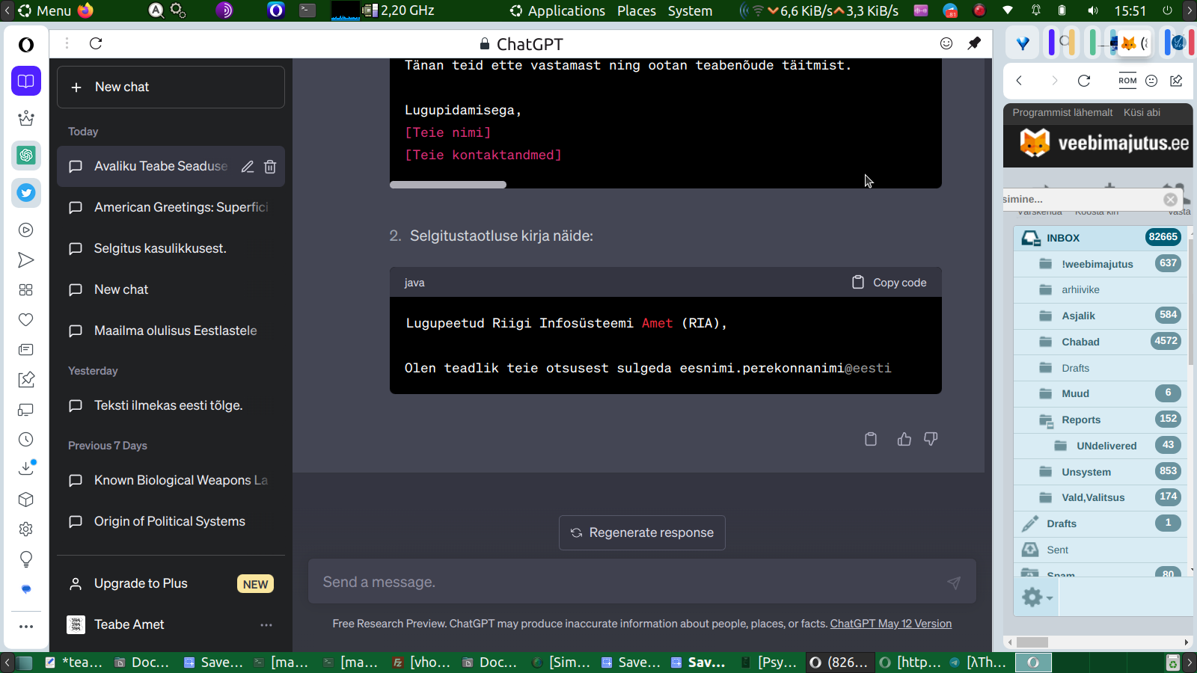
Task: Toggle pin on the ChatGPT panel
Action: [x=974, y=43]
